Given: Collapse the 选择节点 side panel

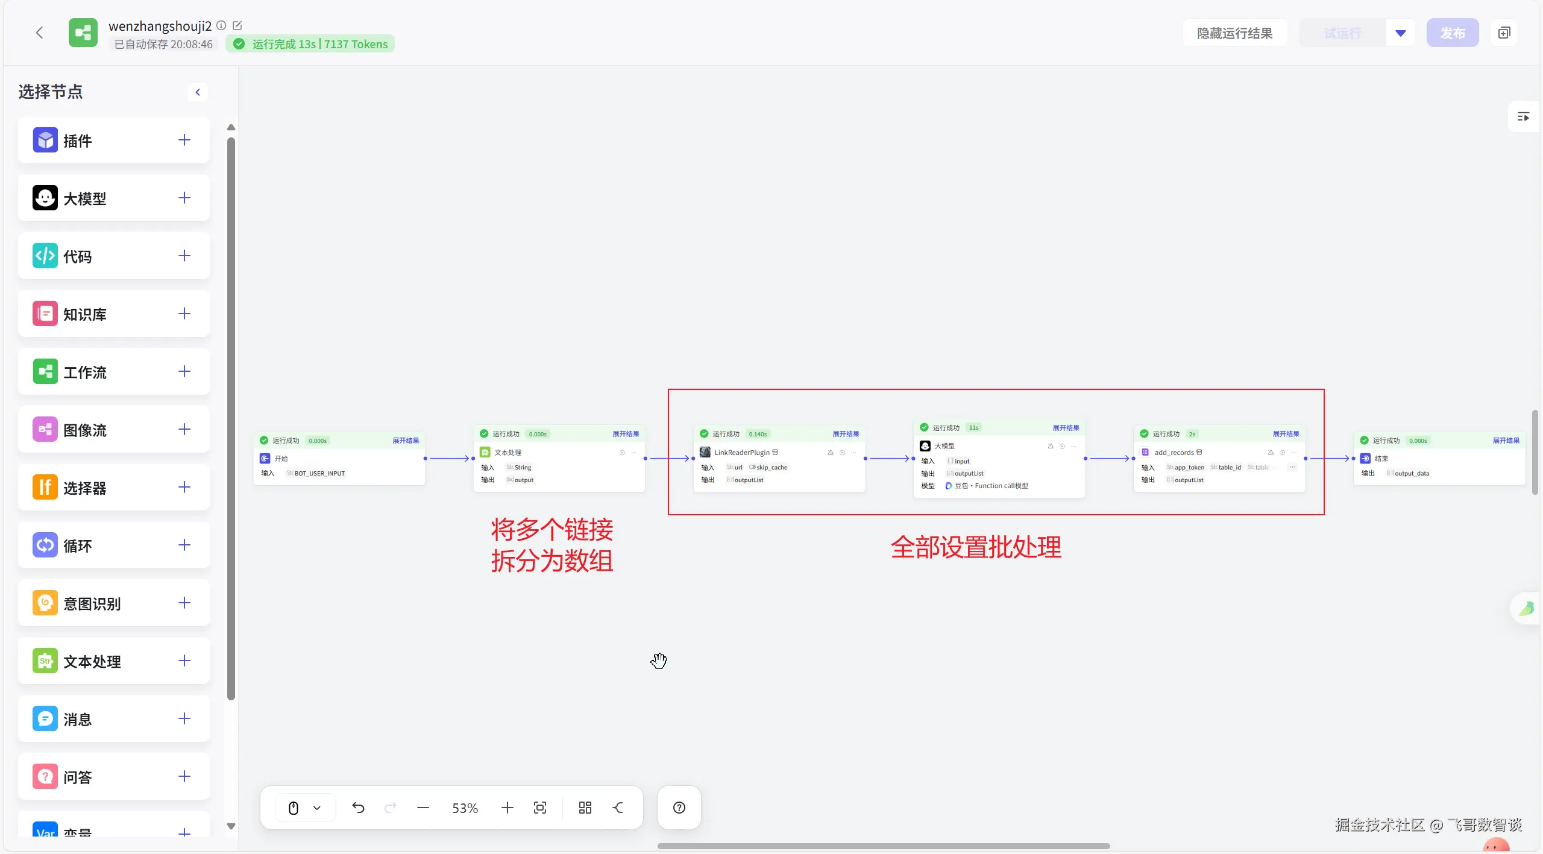Looking at the screenshot, I should [x=198, y=92].
